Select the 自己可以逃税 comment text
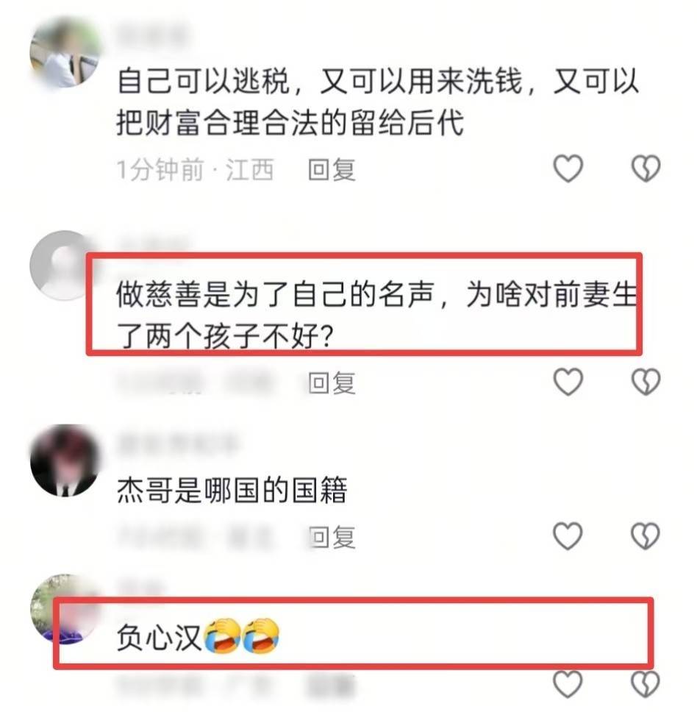 coord(378,102)
